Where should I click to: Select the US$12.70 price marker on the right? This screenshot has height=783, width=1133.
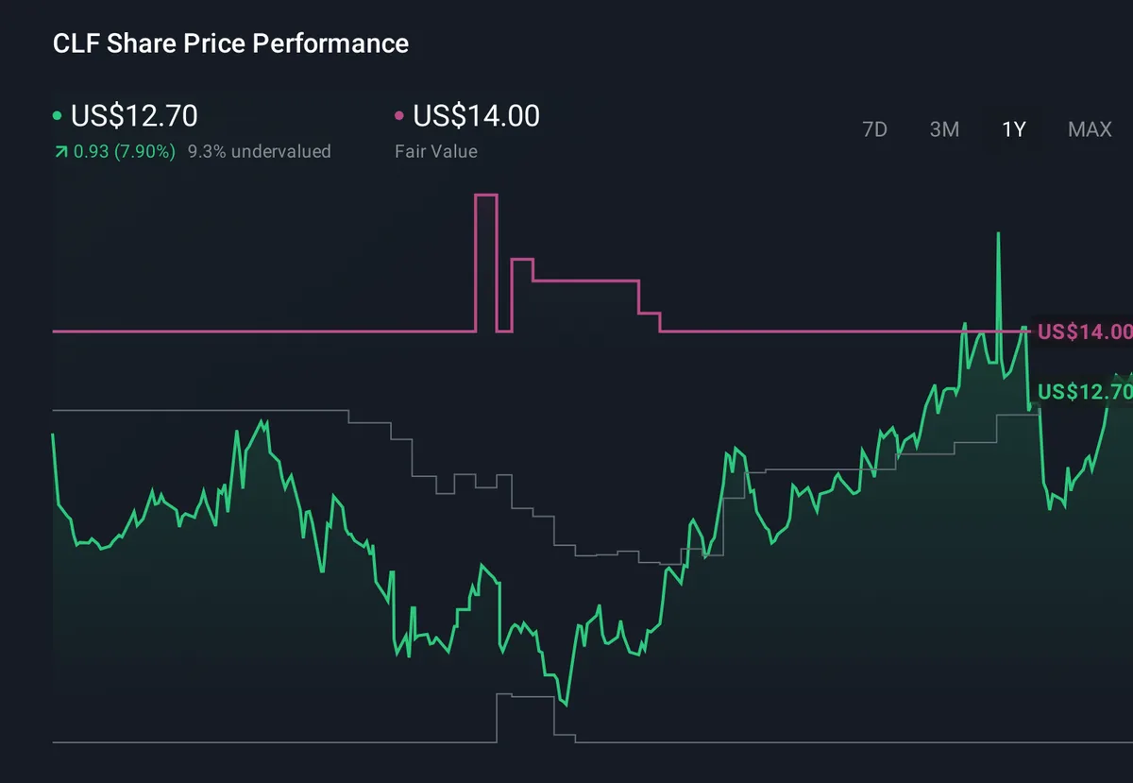1084,391
